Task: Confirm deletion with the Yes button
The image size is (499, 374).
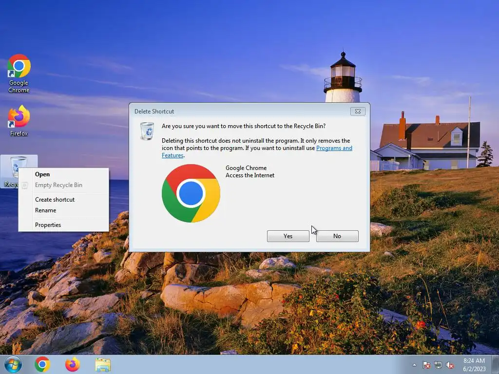Action: click(288, 236)
